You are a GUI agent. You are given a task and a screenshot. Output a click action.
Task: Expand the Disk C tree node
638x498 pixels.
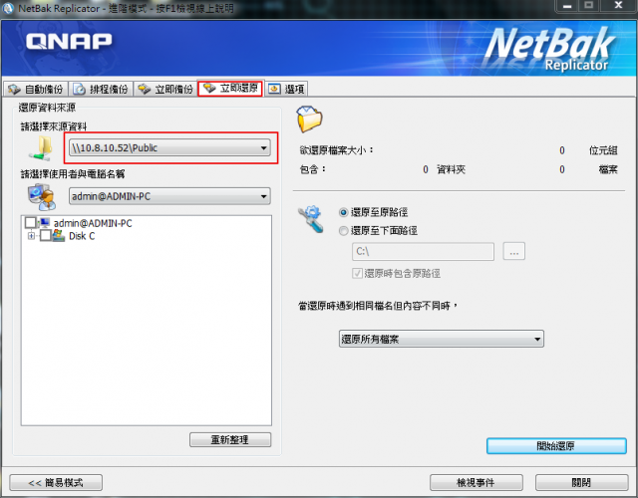(31, 236)
